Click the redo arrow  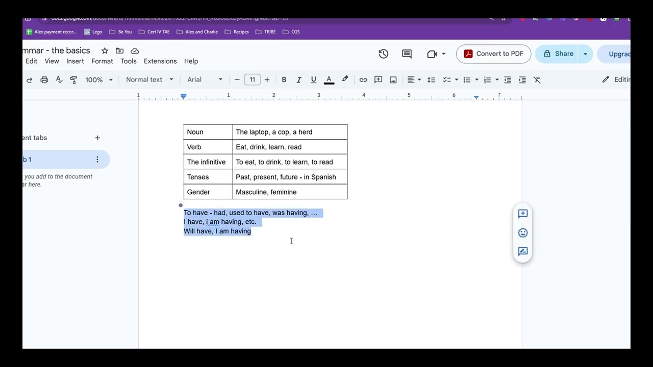tap(29, 80)
